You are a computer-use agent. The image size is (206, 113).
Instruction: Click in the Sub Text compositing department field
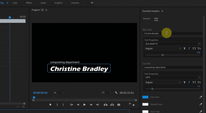click(173, 67)
